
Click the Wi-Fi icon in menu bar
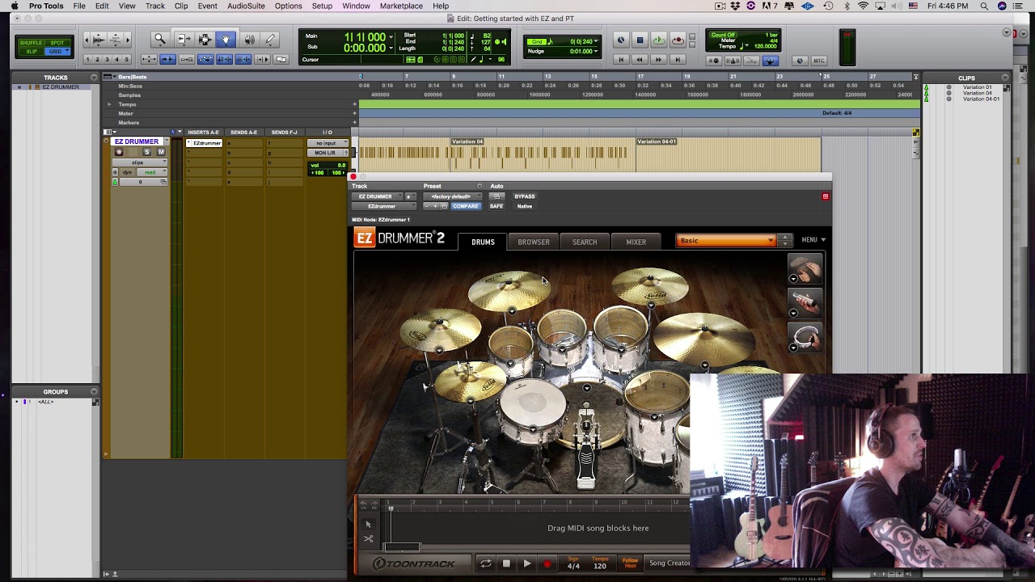coord(864,6)
